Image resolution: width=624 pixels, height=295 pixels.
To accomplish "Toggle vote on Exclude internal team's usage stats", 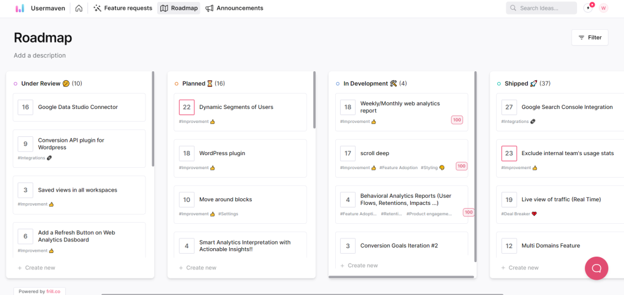I will pyautogui.click(x=509, y=153).
